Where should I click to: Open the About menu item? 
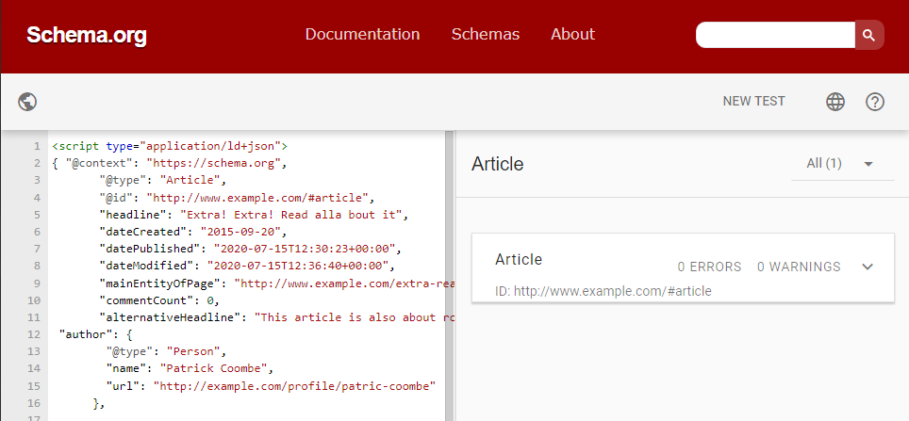pos(572,34)
